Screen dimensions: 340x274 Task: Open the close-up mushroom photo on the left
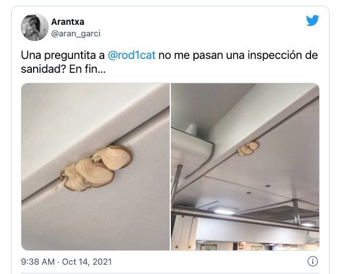point(96,166)
